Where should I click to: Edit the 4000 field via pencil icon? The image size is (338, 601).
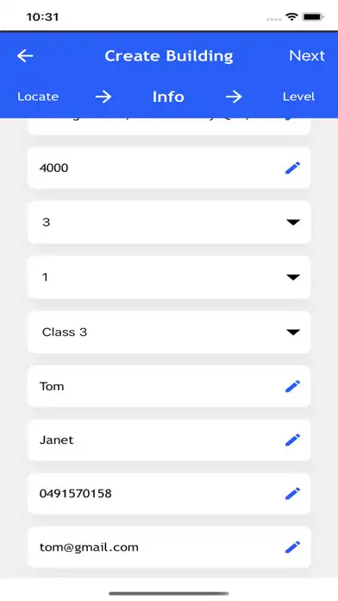point(292,168)
